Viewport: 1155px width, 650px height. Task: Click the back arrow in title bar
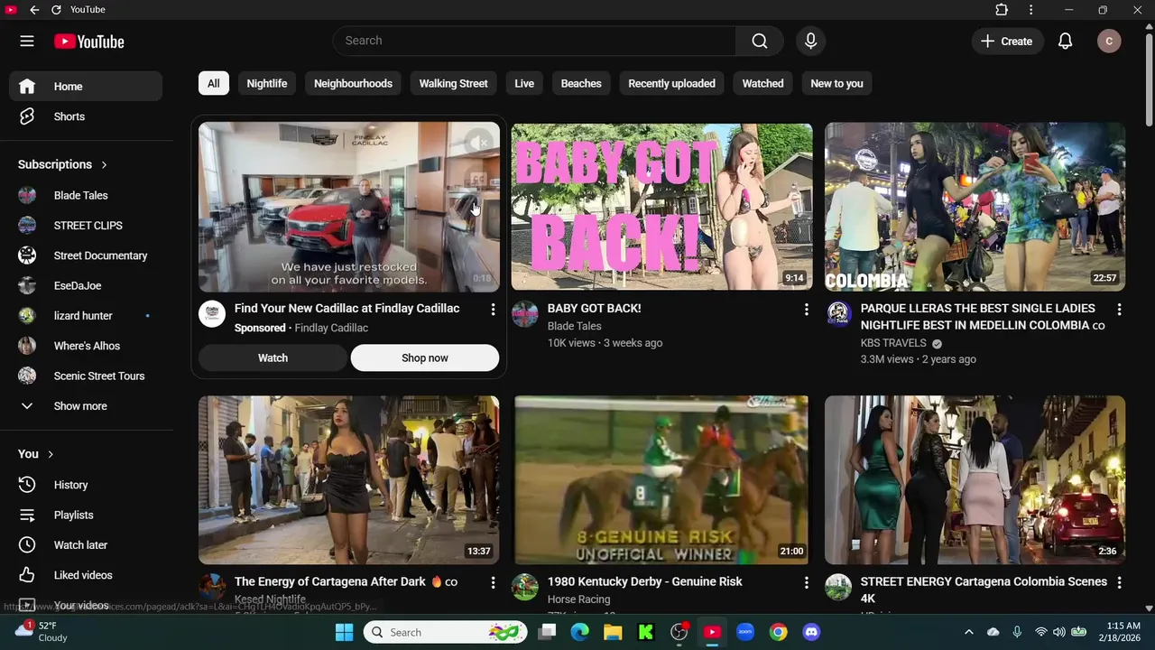point(34,10)
